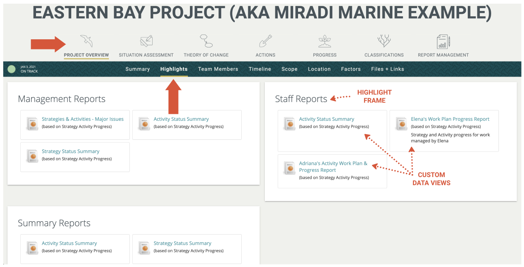Click the report icon beside Strategy Status Summary
Viewport: 524px width, 267px height.
32,156
